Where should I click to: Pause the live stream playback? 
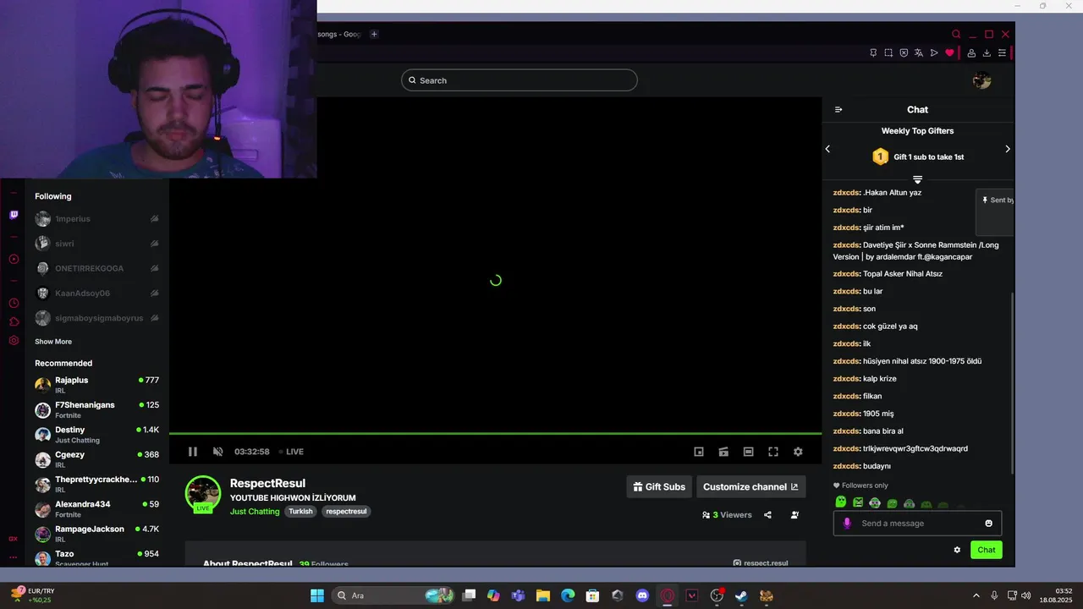pyautogui.click(x=193, y=452)
